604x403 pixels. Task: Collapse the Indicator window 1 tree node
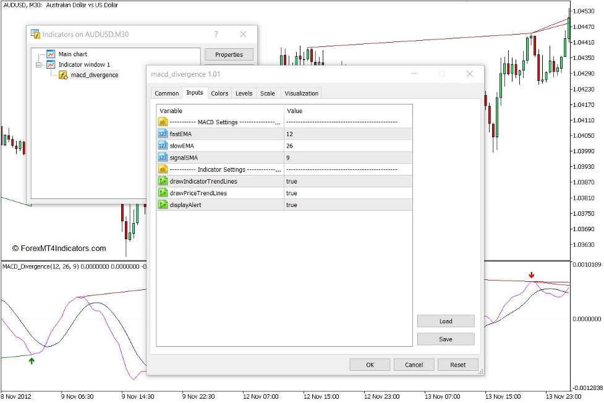click(39, 64)
